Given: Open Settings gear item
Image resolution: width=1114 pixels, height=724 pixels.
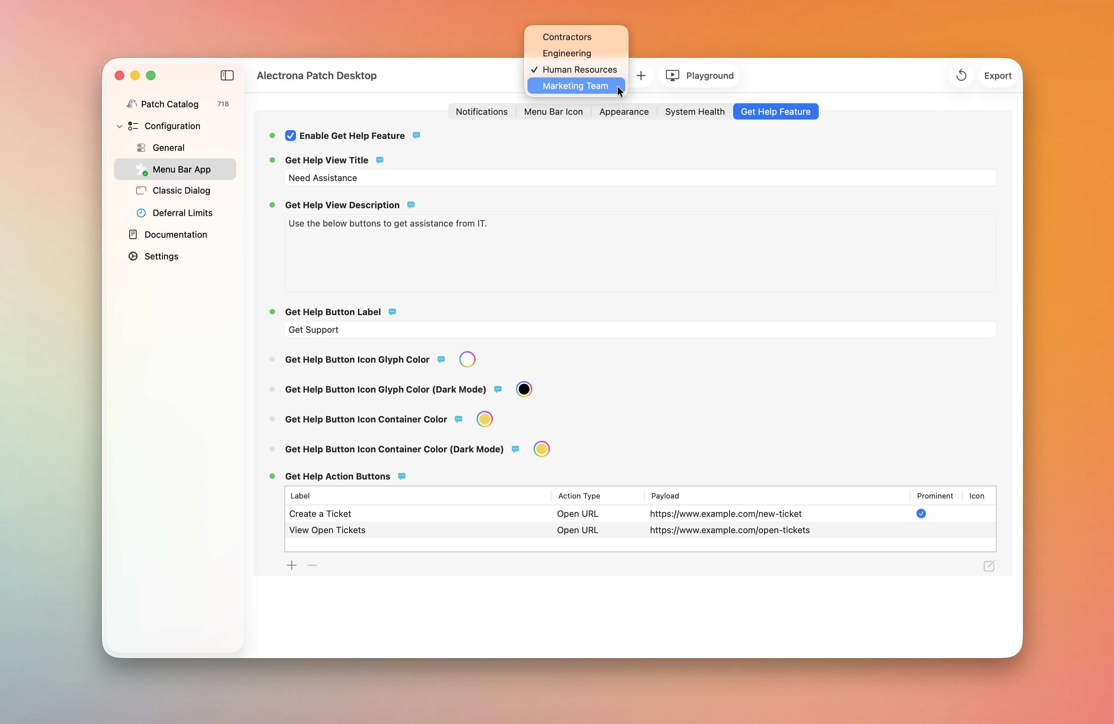Looking at the screenshot, I should tap(175, 256).
